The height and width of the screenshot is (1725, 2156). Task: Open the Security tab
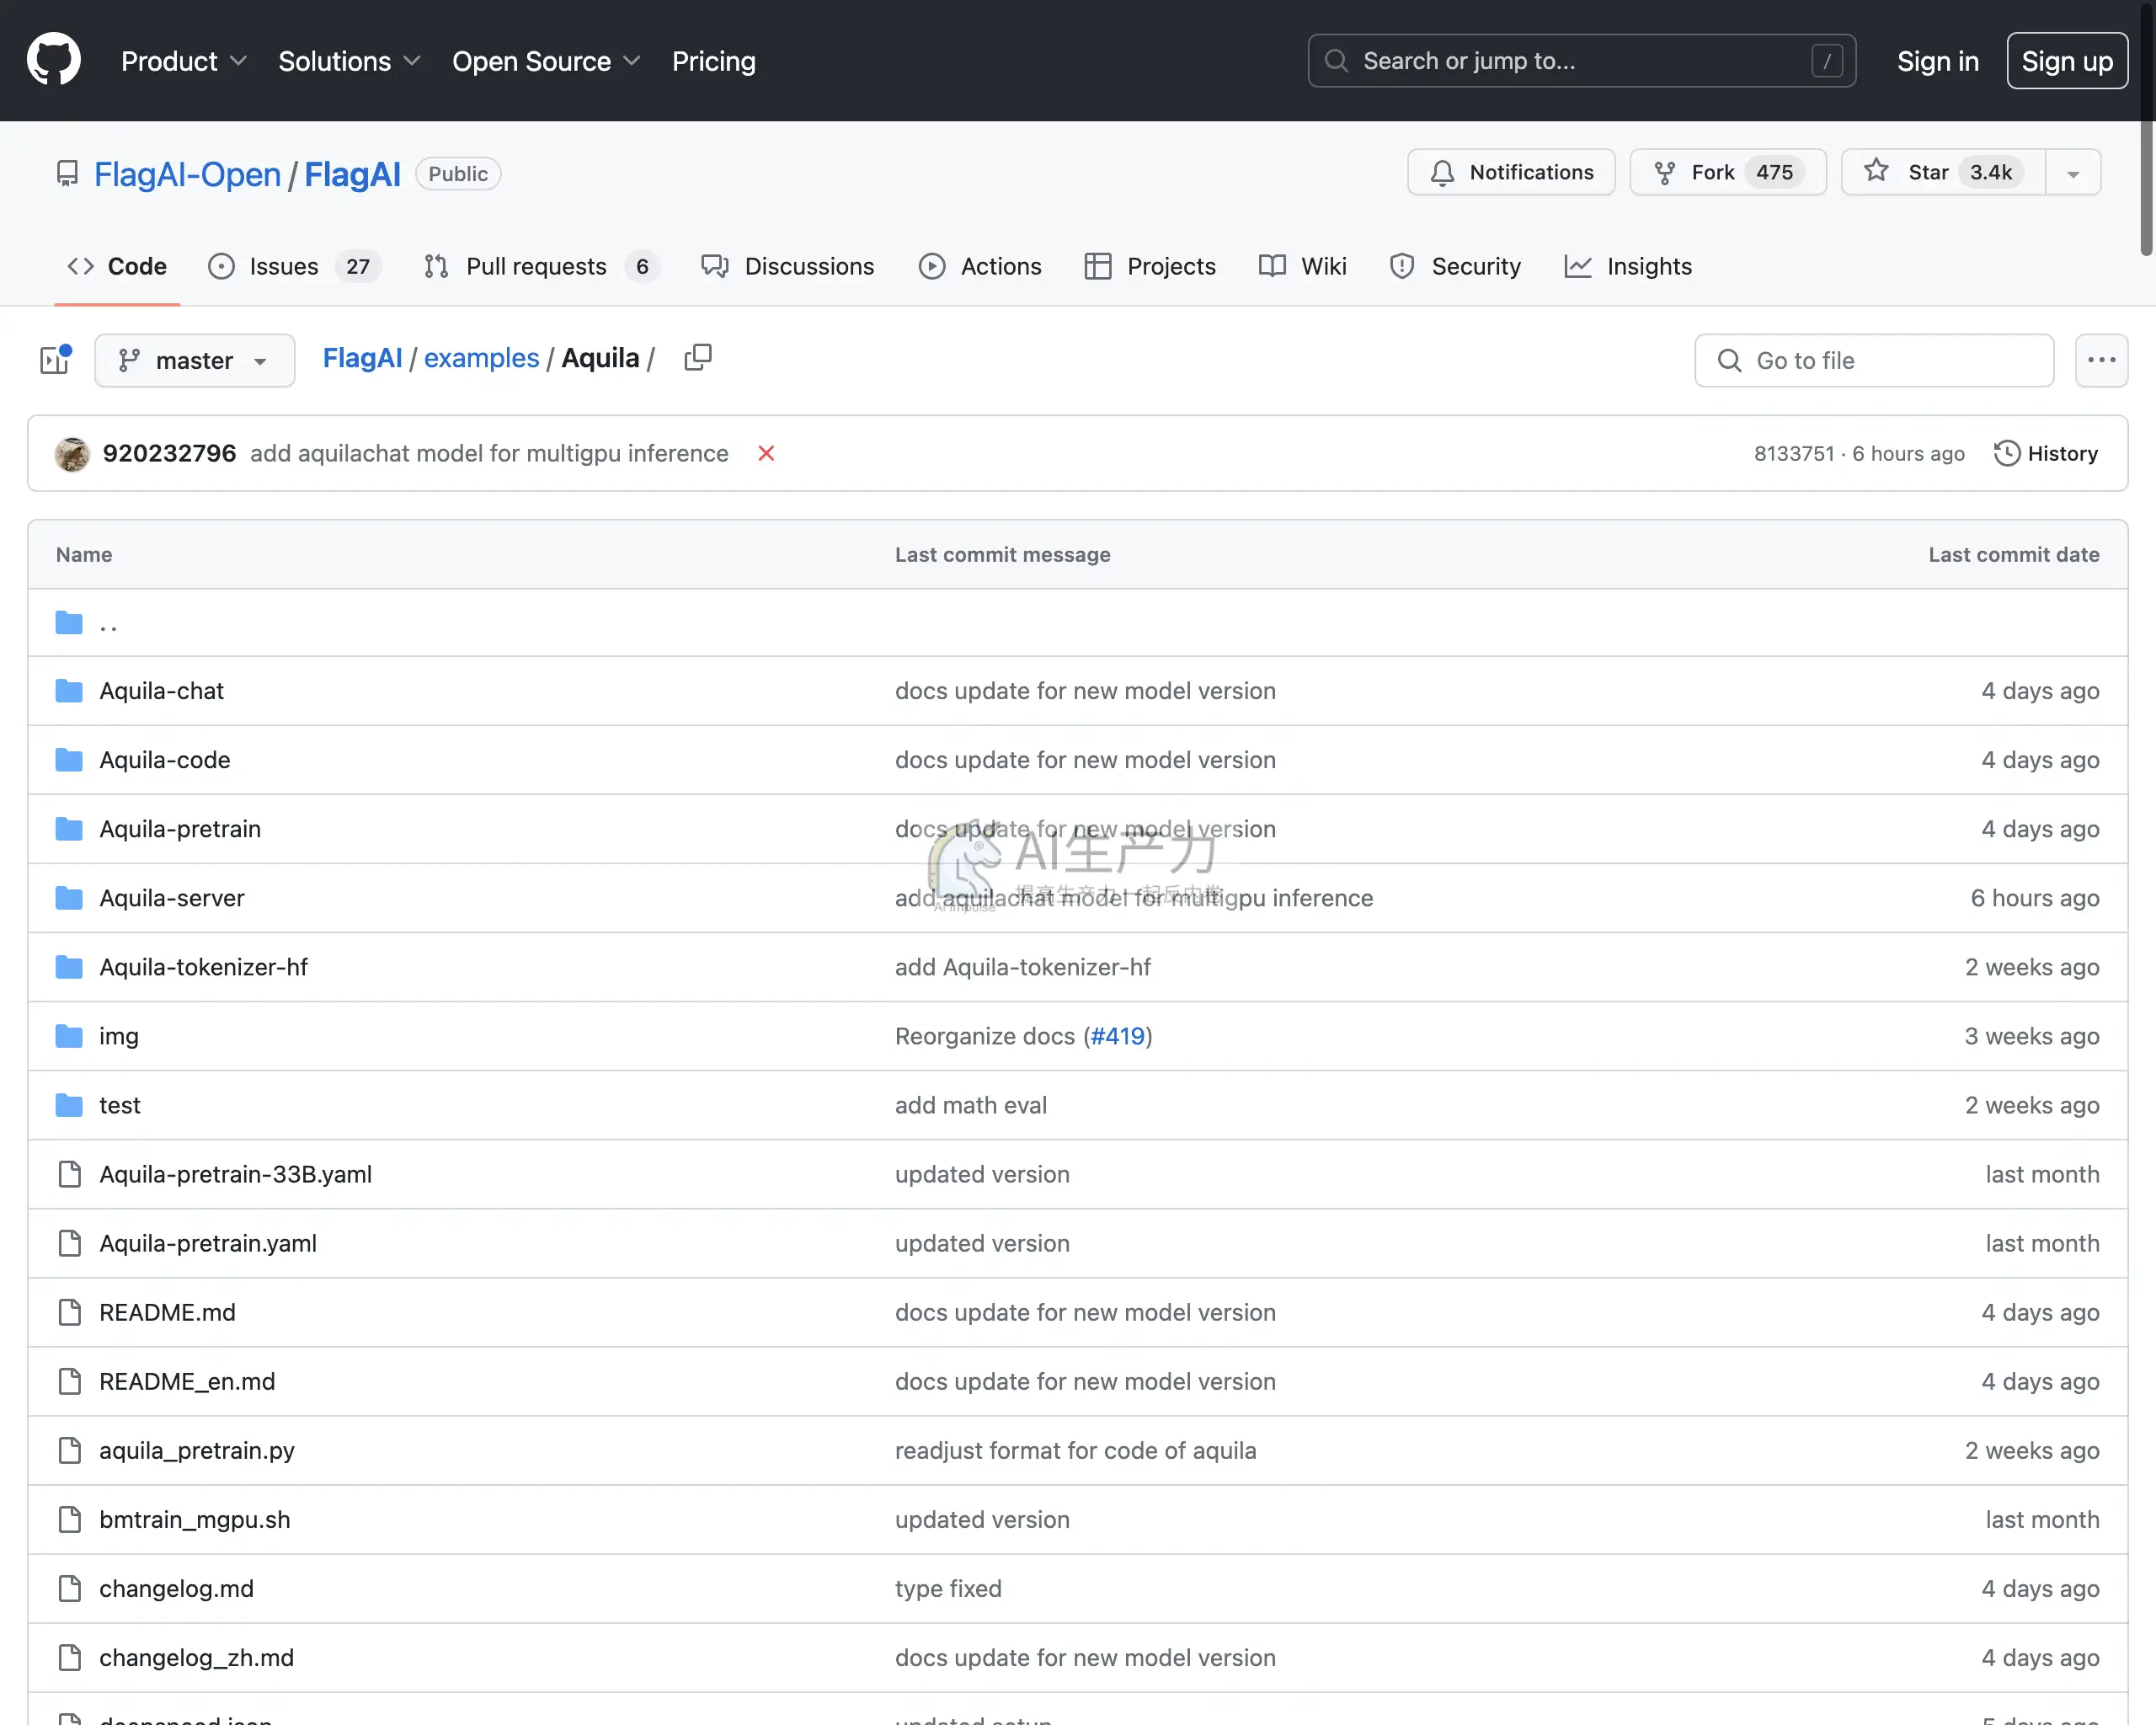tap(1455, 266)
